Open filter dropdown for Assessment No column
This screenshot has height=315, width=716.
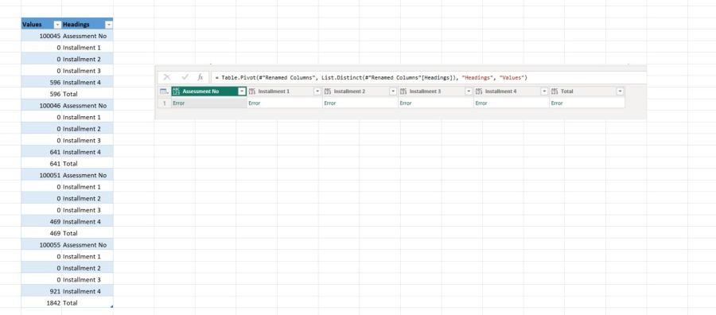pos(242,91)
